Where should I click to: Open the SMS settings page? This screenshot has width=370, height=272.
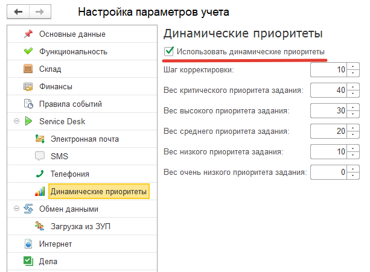click(x=59, y=156)
